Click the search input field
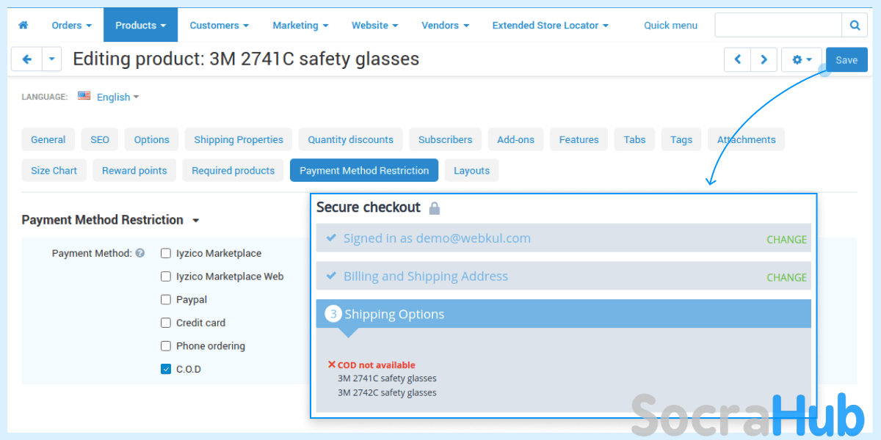This screenshot has width=881, height=440. click(777, 25)
